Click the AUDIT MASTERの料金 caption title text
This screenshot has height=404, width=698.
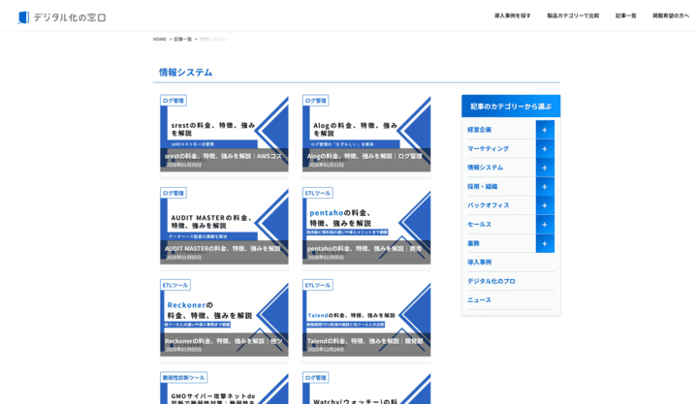[x=223, y=249]
